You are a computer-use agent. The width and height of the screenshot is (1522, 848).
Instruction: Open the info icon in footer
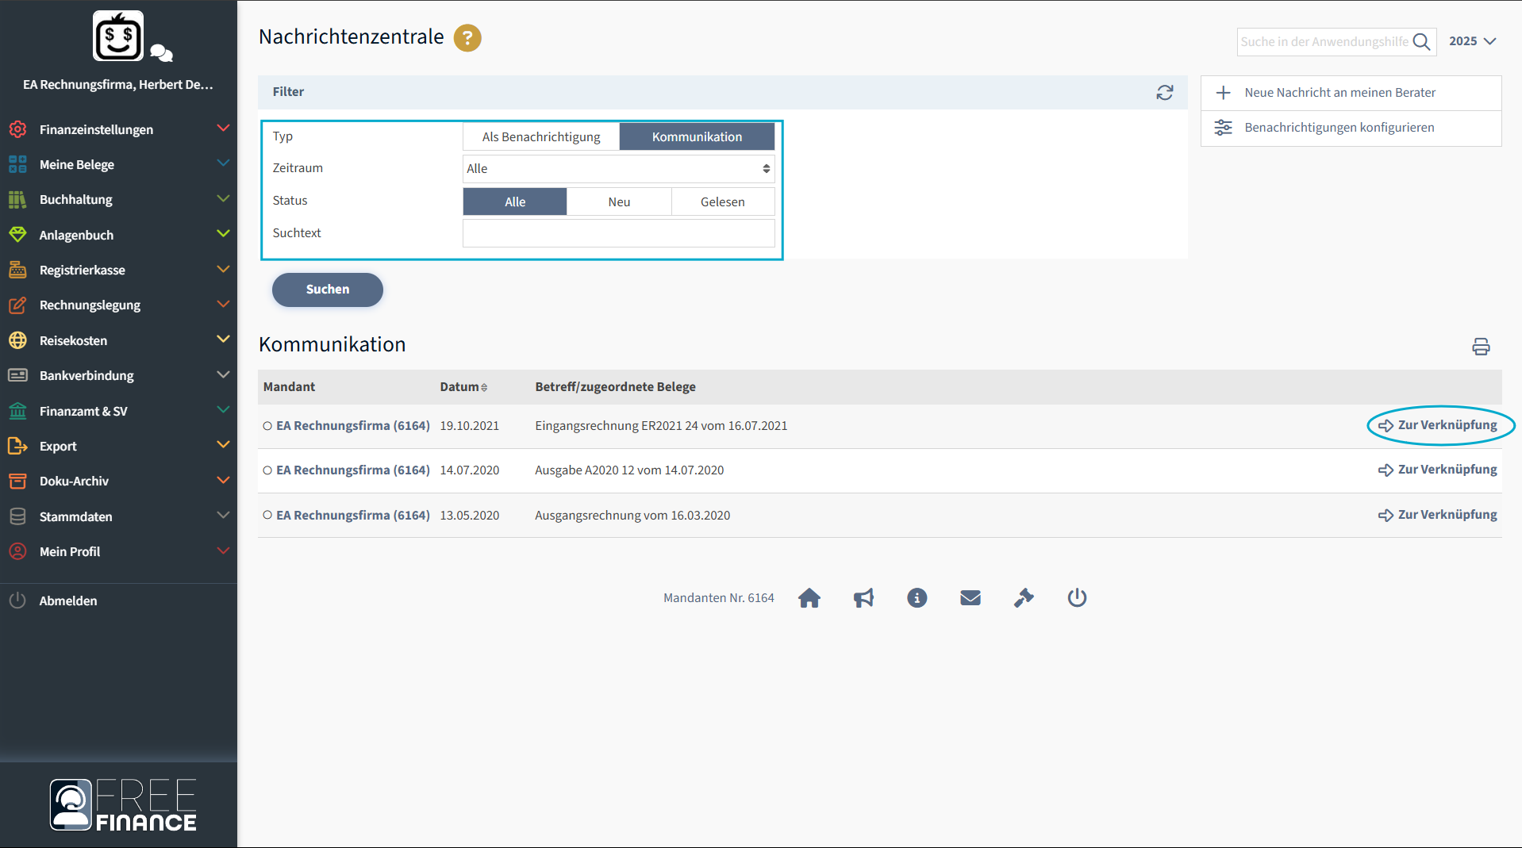point(917,598)
